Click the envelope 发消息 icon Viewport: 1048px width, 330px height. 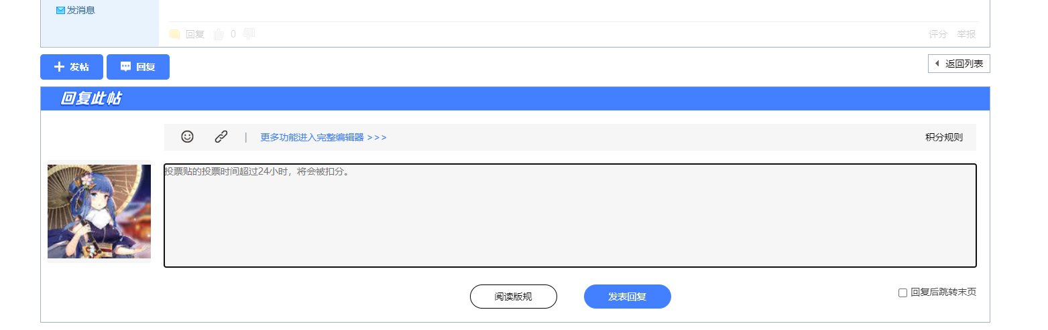pos(60,10)
